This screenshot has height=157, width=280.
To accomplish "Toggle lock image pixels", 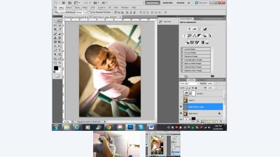I will click(189, 88).
